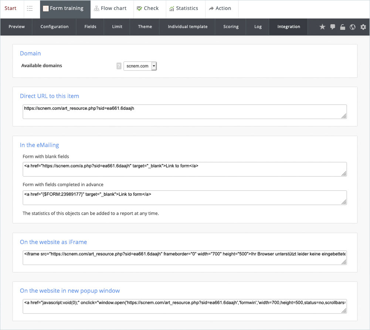Viewport: 370px width, 330px height.
Task: Click the Start link
Action: 10,8
